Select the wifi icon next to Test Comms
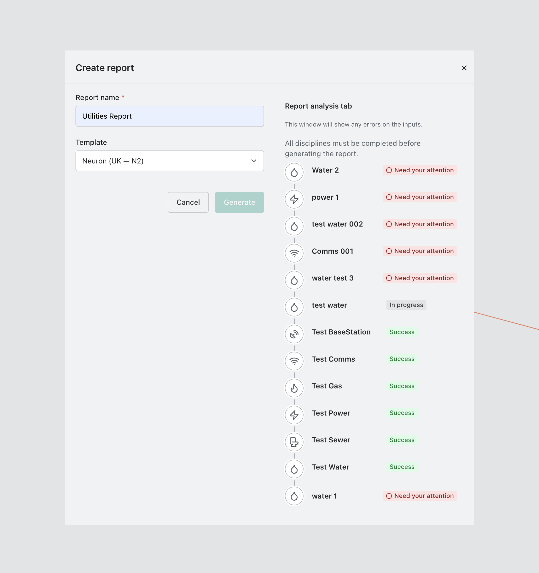 click(x=294, y=361)
